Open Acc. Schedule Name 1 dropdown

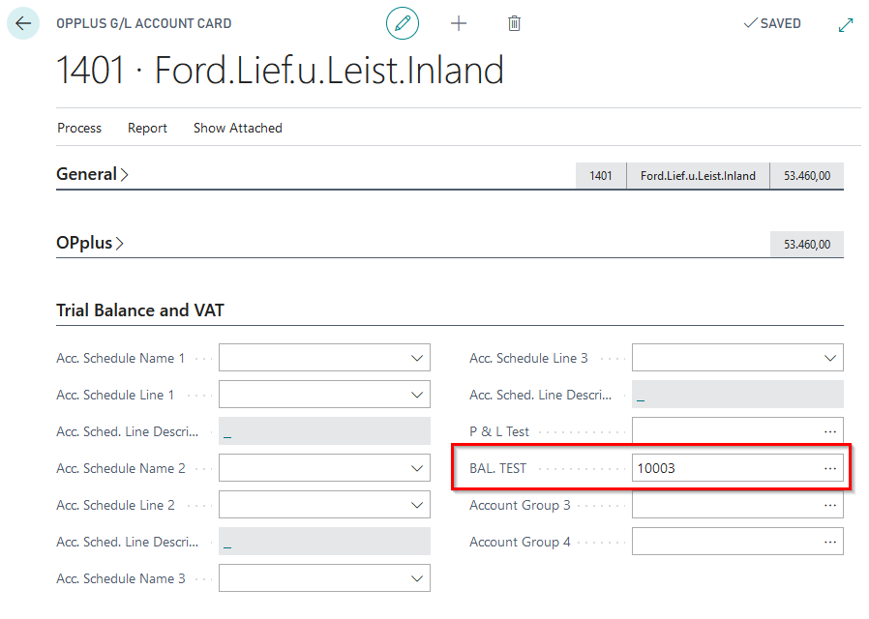(417, 358)
